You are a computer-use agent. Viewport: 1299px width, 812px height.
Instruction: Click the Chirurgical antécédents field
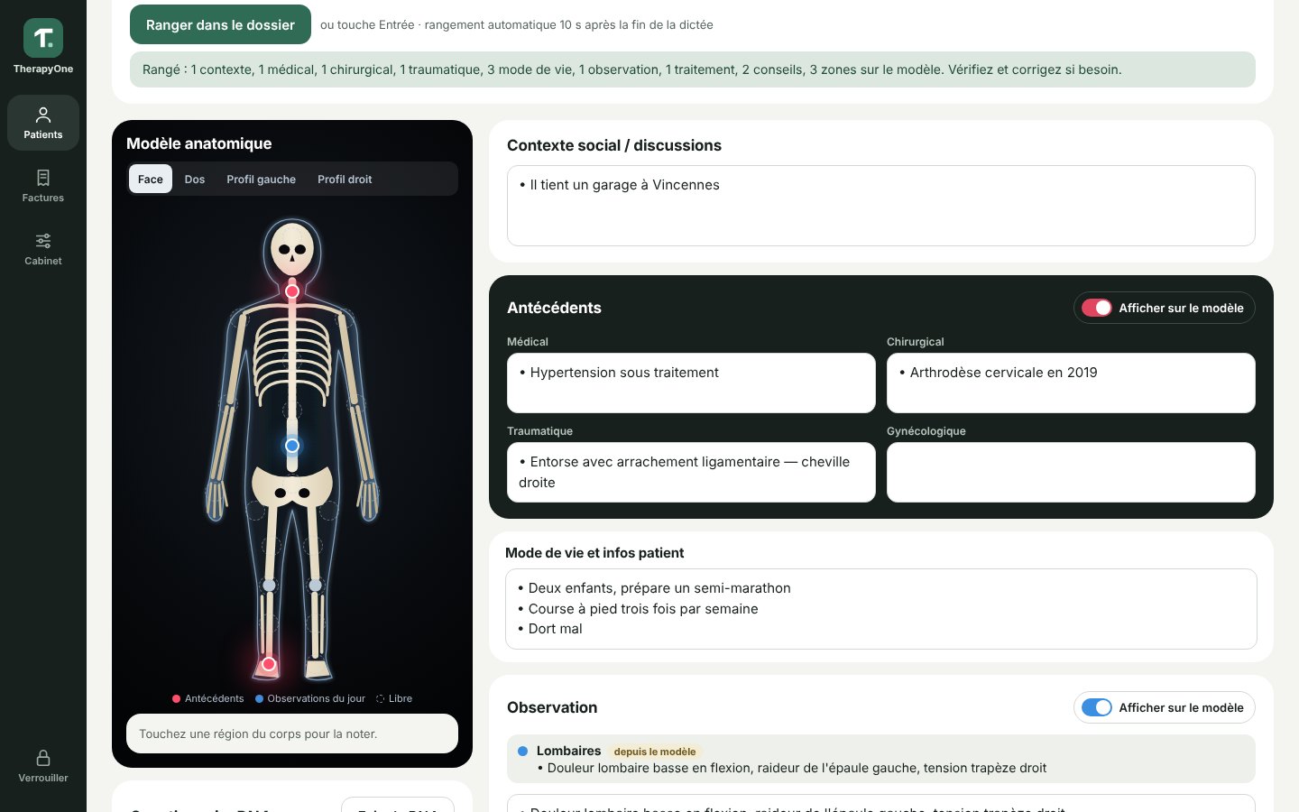[1071, 383]
